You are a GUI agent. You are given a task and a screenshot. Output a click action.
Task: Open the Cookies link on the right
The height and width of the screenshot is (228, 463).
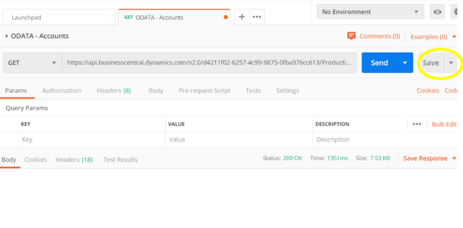[x=428, y=90]
